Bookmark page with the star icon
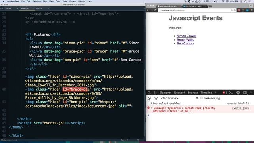The width and height of the screenshot is (254, 143). pos(232,10)
